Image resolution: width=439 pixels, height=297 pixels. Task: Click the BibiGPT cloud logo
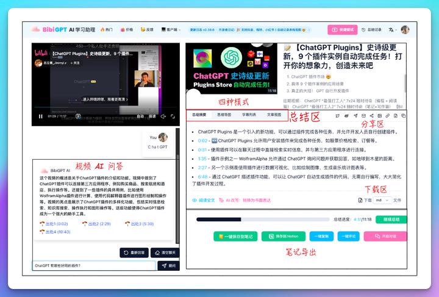coord(35,29)
